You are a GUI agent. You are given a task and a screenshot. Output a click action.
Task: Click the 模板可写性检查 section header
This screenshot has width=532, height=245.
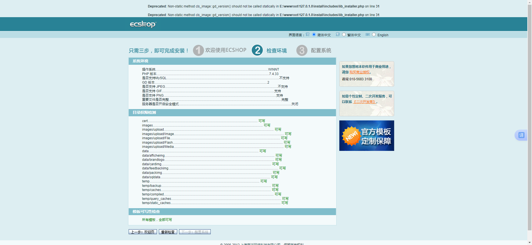(x=232, y=212)
